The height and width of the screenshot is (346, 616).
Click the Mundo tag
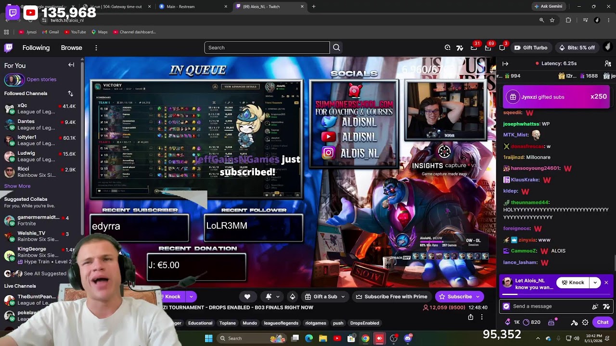[250, 323]
